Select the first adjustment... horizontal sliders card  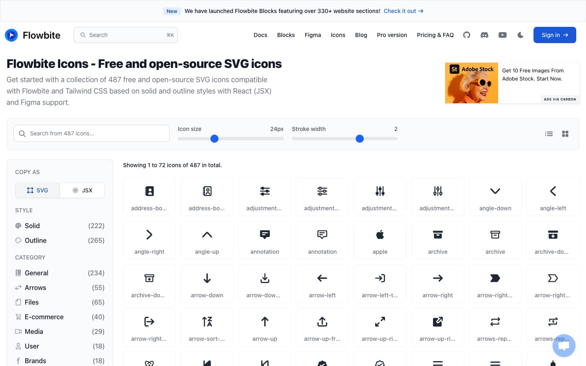tap(265, 196)
